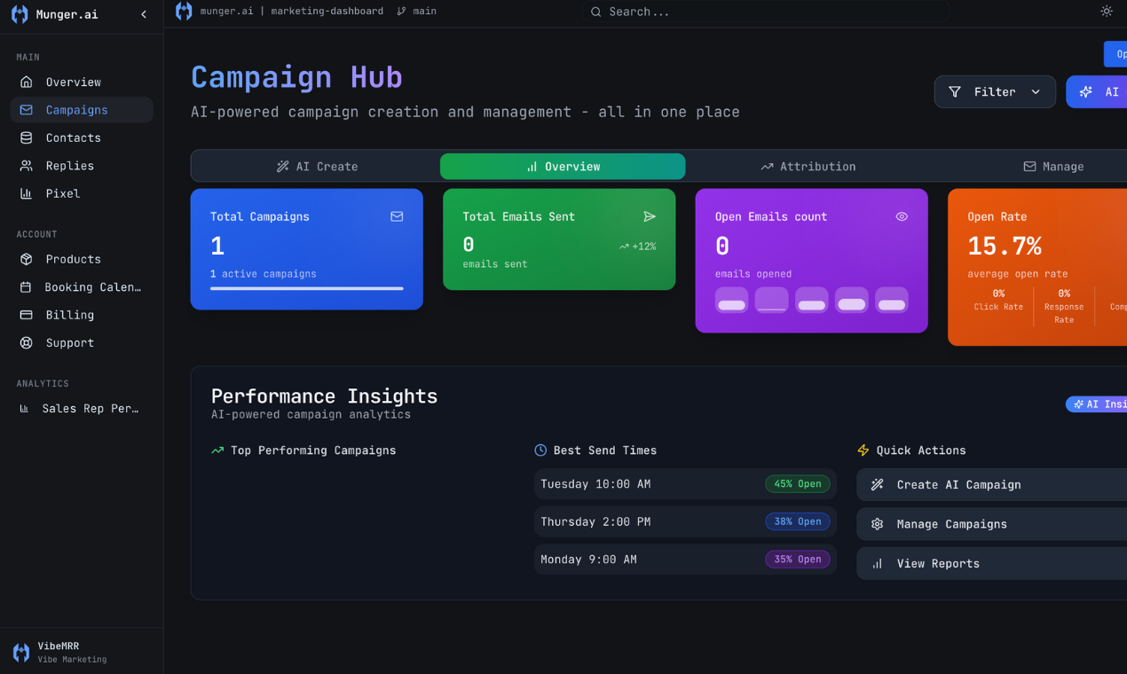Open the Contacts page
1127x674 pixels.
click(73, 137)
